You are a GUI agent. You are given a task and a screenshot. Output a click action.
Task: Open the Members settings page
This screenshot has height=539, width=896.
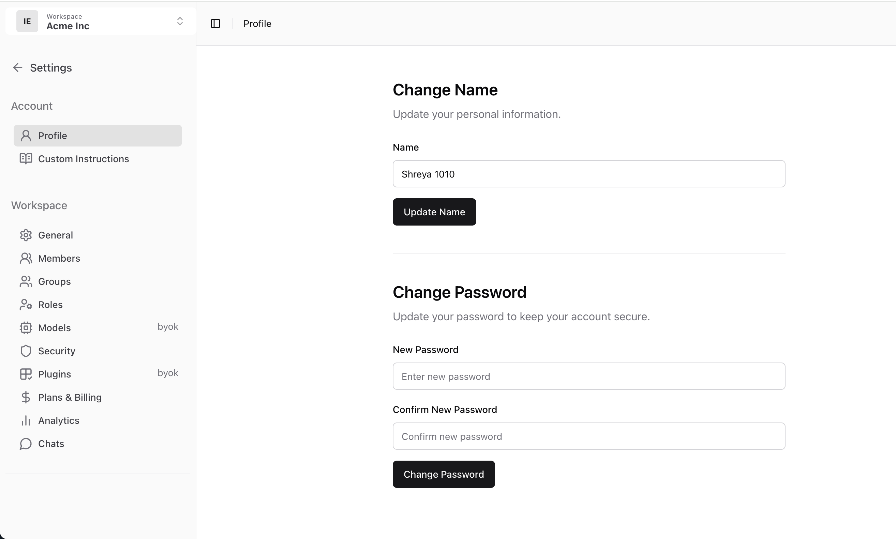click(x=59, y=258)
